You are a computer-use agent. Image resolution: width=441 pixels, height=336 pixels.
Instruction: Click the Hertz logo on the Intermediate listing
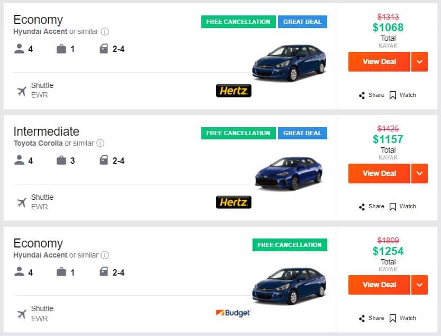(x=233, y=202)
